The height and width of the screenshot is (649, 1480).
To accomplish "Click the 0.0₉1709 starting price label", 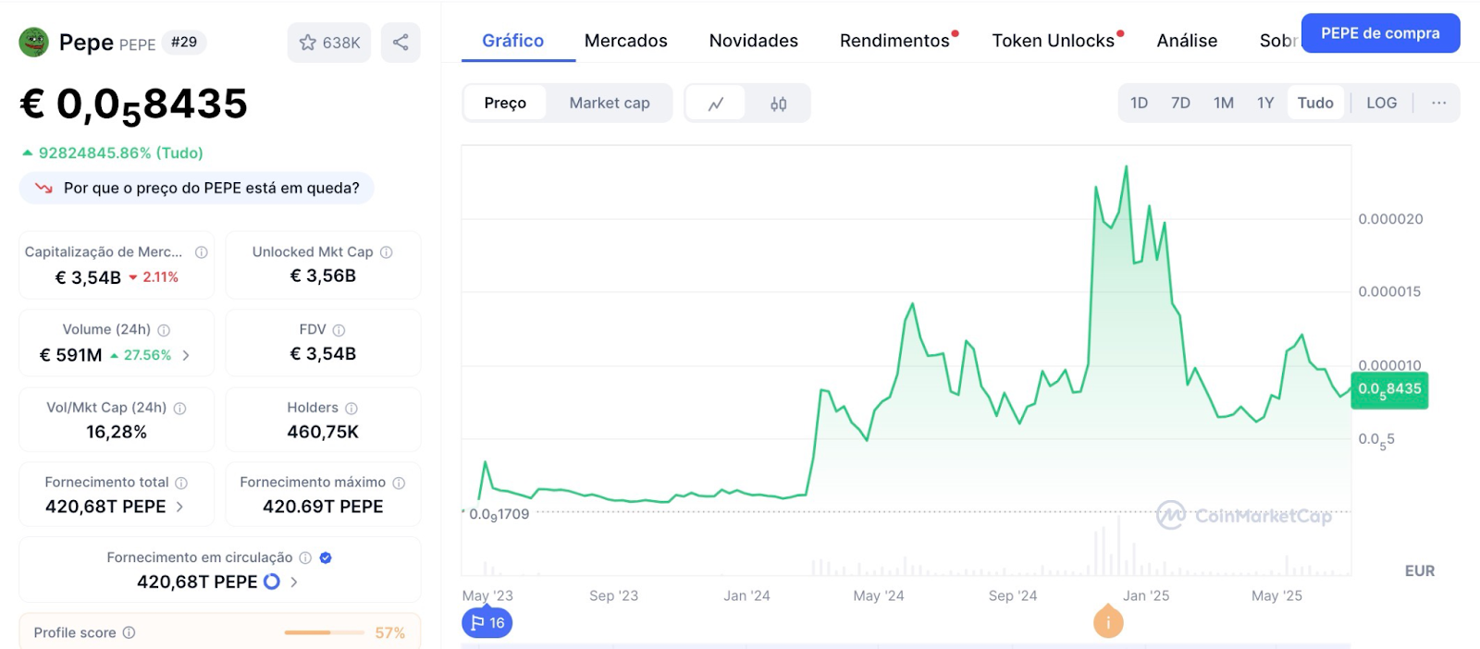I will point(499,515).
